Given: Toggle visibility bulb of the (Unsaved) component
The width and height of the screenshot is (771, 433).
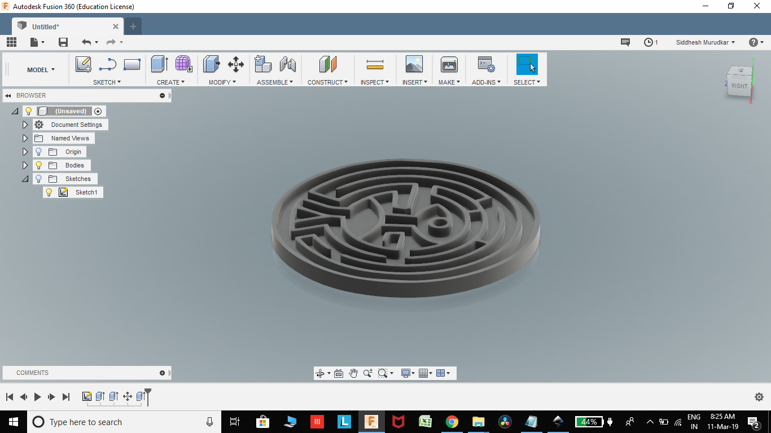Looking at the screenshot, I should (29, 111).
